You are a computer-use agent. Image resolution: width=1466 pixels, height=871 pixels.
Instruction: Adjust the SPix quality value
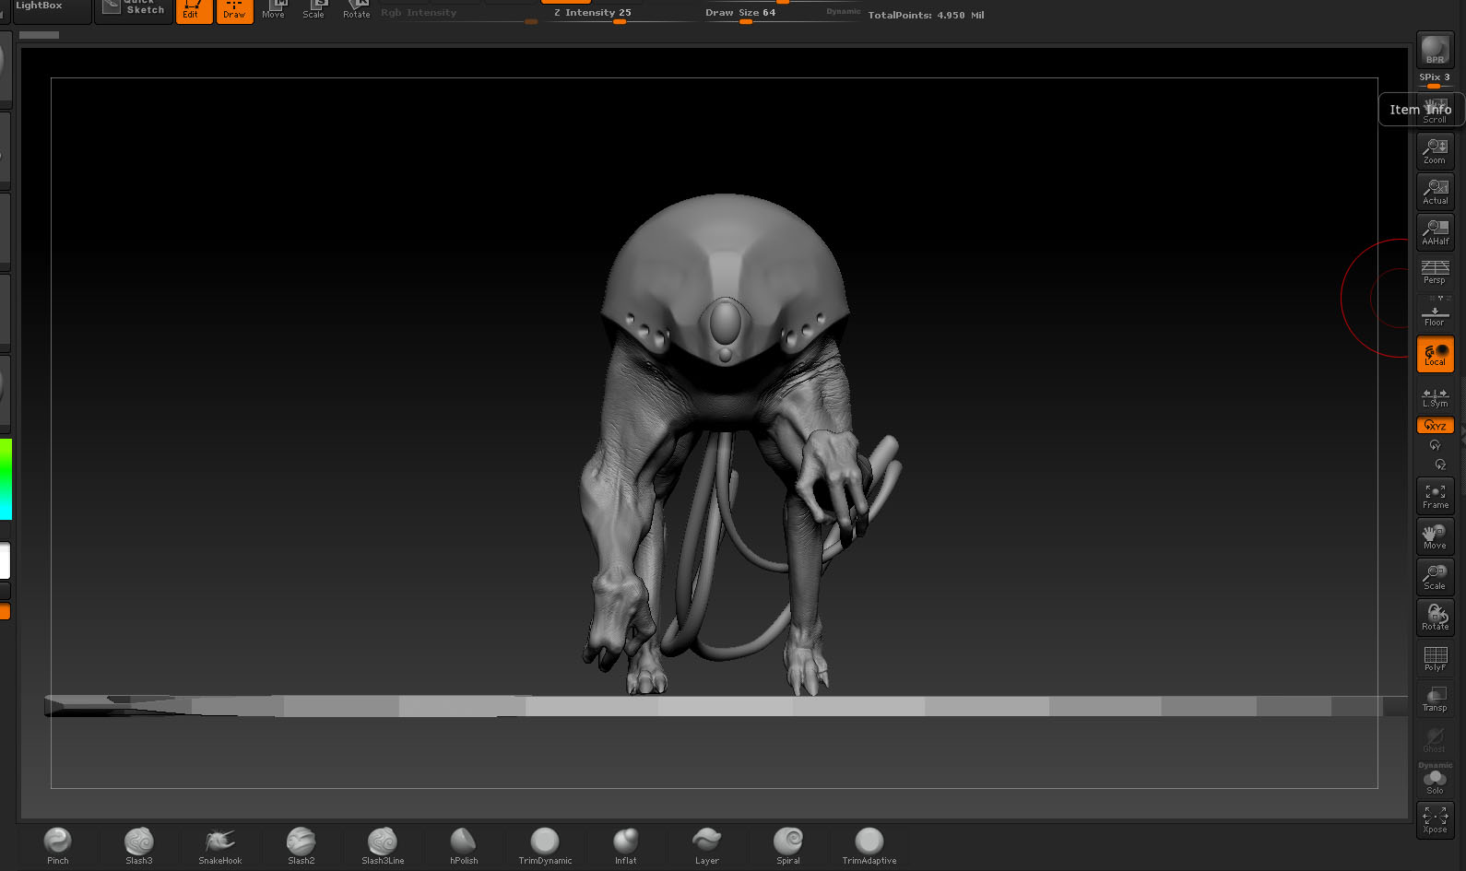[x=1435, y=80]
